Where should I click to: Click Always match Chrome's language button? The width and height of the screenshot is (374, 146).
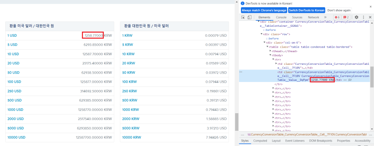point(264,10)
